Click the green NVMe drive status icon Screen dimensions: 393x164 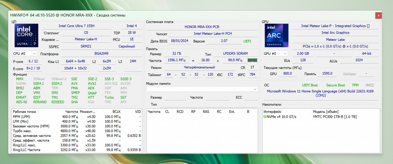[x=265, y=117]
